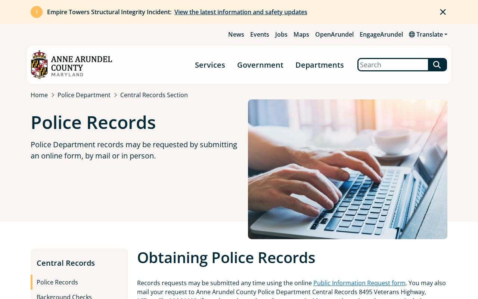Open the News link

pyautogui.click(x=236, y=34)
